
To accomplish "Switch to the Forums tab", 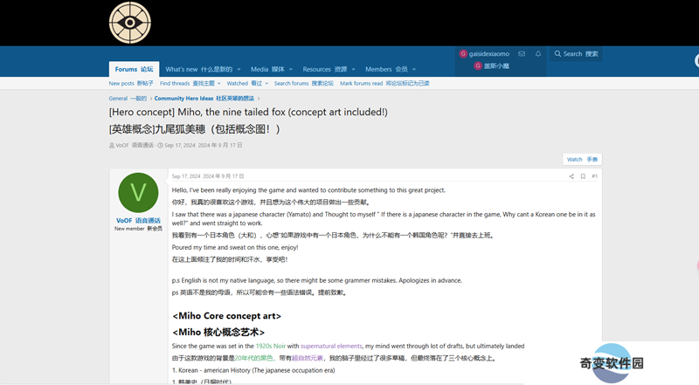I will click(134, 69).
